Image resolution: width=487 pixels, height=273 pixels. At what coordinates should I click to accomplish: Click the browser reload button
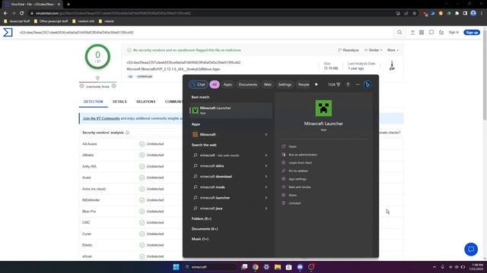pyautogui.click(x=22, y=14)
